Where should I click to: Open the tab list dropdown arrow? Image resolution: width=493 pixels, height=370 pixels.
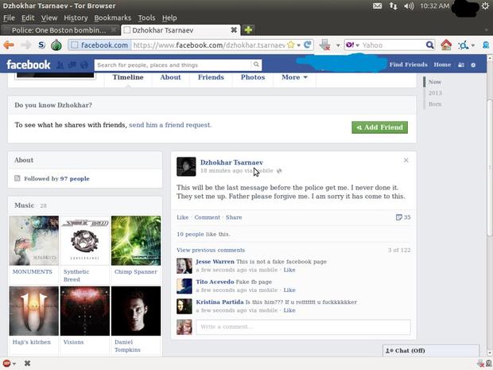tap(487, 30)
